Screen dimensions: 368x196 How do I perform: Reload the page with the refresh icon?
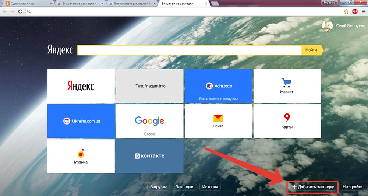pos(20,11)
